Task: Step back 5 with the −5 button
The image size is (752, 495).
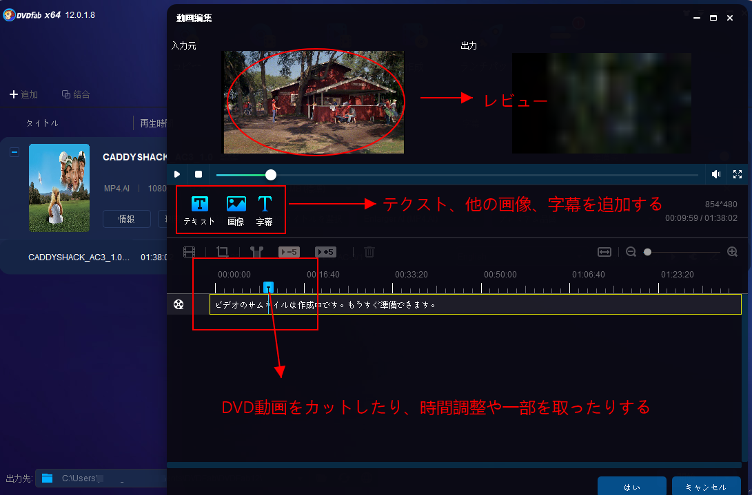Action: point(289,252)
